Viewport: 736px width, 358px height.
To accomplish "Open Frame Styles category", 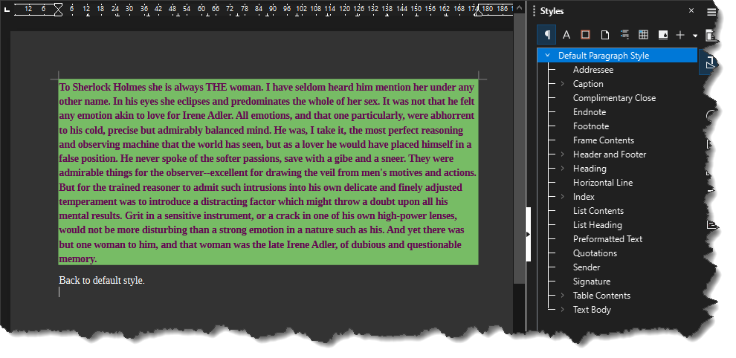I will (x=585, y=35).
